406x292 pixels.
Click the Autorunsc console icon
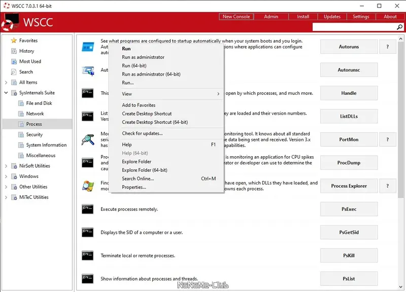[x=87, y=69]
